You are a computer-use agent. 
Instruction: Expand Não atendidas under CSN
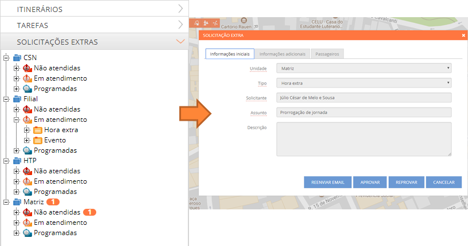click(17, 68)
